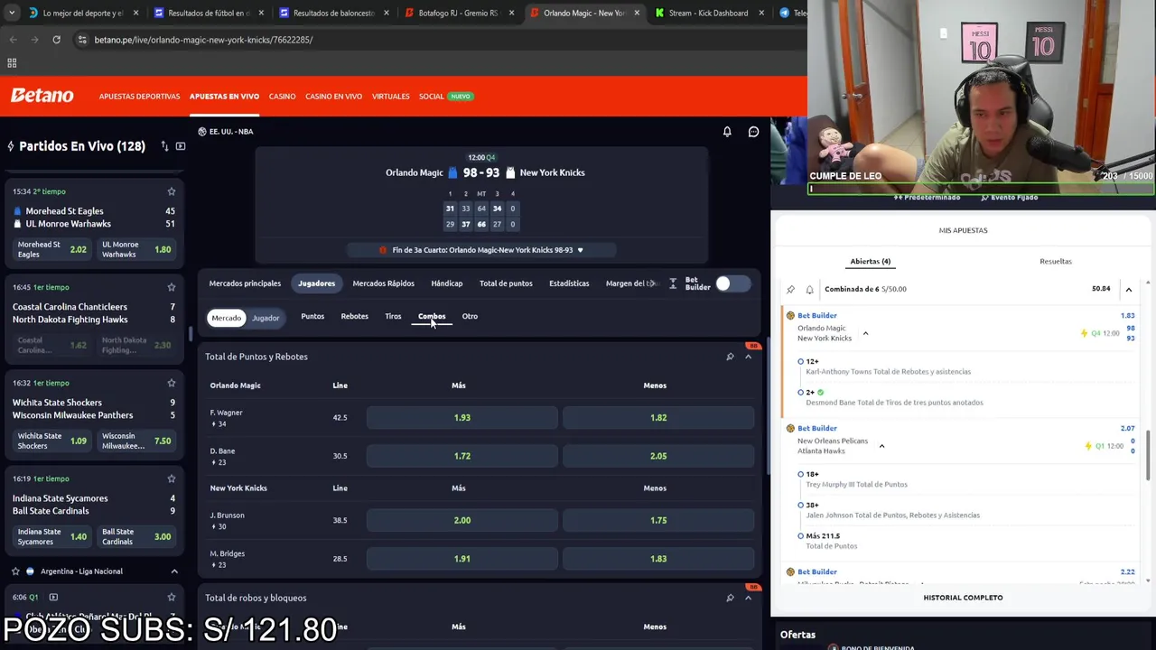
Task: Click the Orlando Magic blue jersey icon
Action: [x=452, y=172]
